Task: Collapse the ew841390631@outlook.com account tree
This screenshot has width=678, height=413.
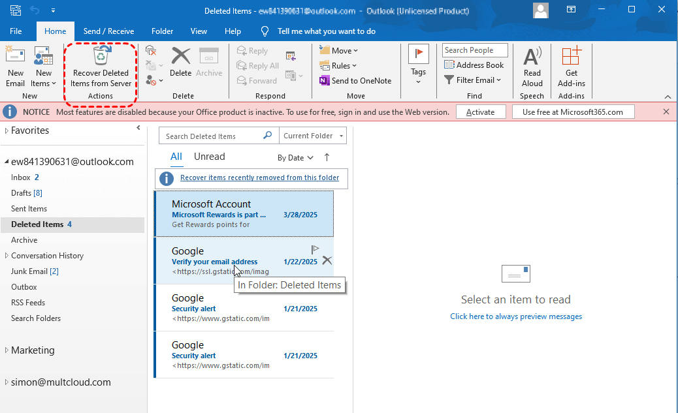Action: (7, 162)
